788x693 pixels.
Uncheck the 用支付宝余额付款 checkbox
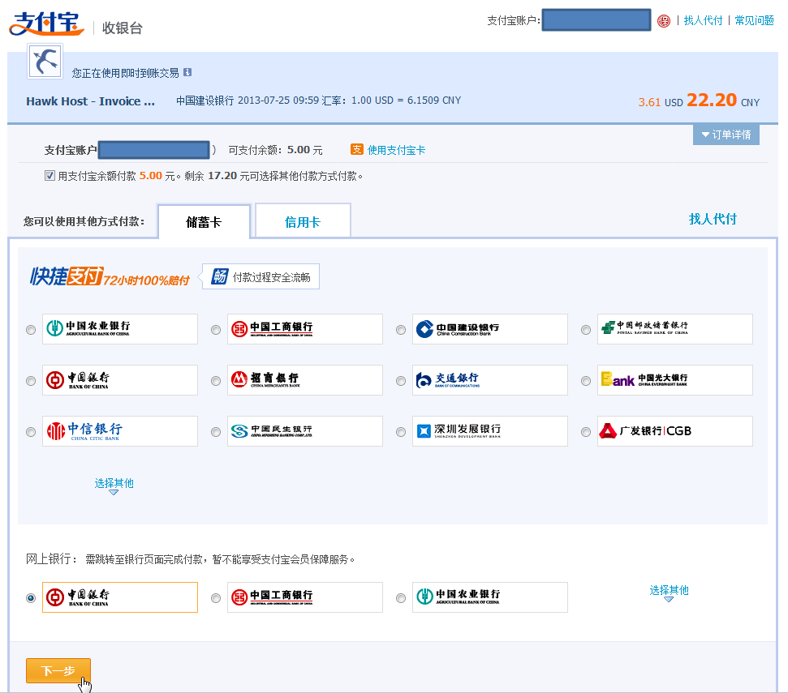[50, 176]
